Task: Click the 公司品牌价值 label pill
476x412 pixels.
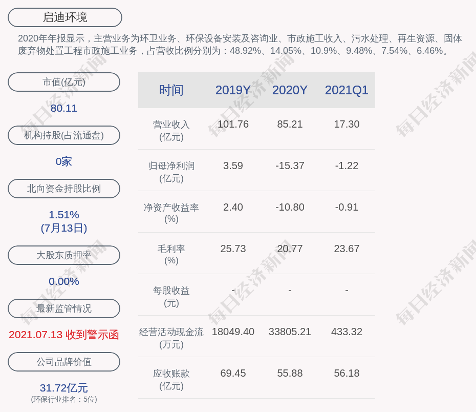Action: (x=64, y=362)
